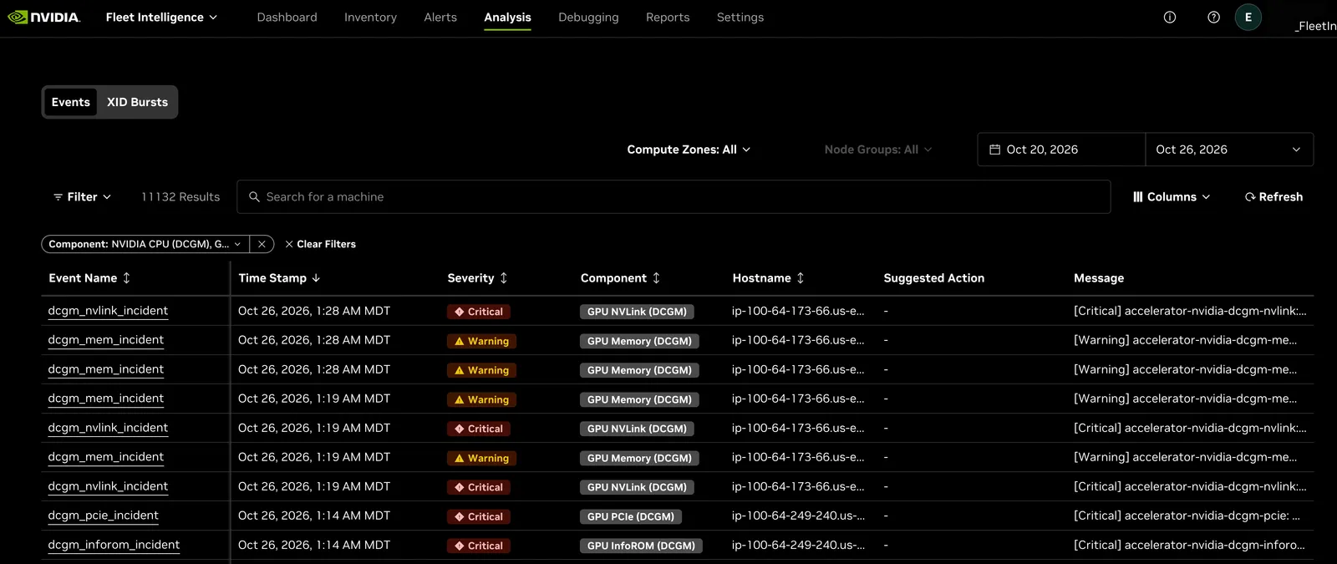Sort by Event Name column arrows
Screen dimensions: 1337x564
click(126, 278)
